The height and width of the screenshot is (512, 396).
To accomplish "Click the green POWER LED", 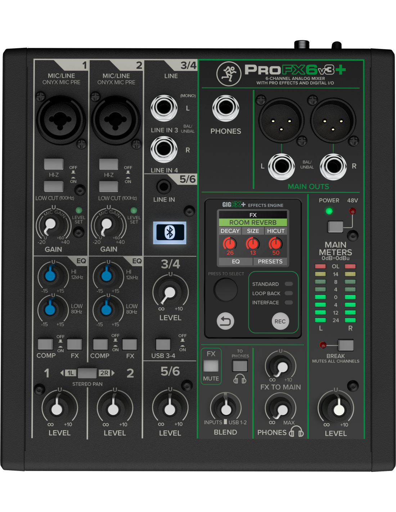I will point(329,211).
